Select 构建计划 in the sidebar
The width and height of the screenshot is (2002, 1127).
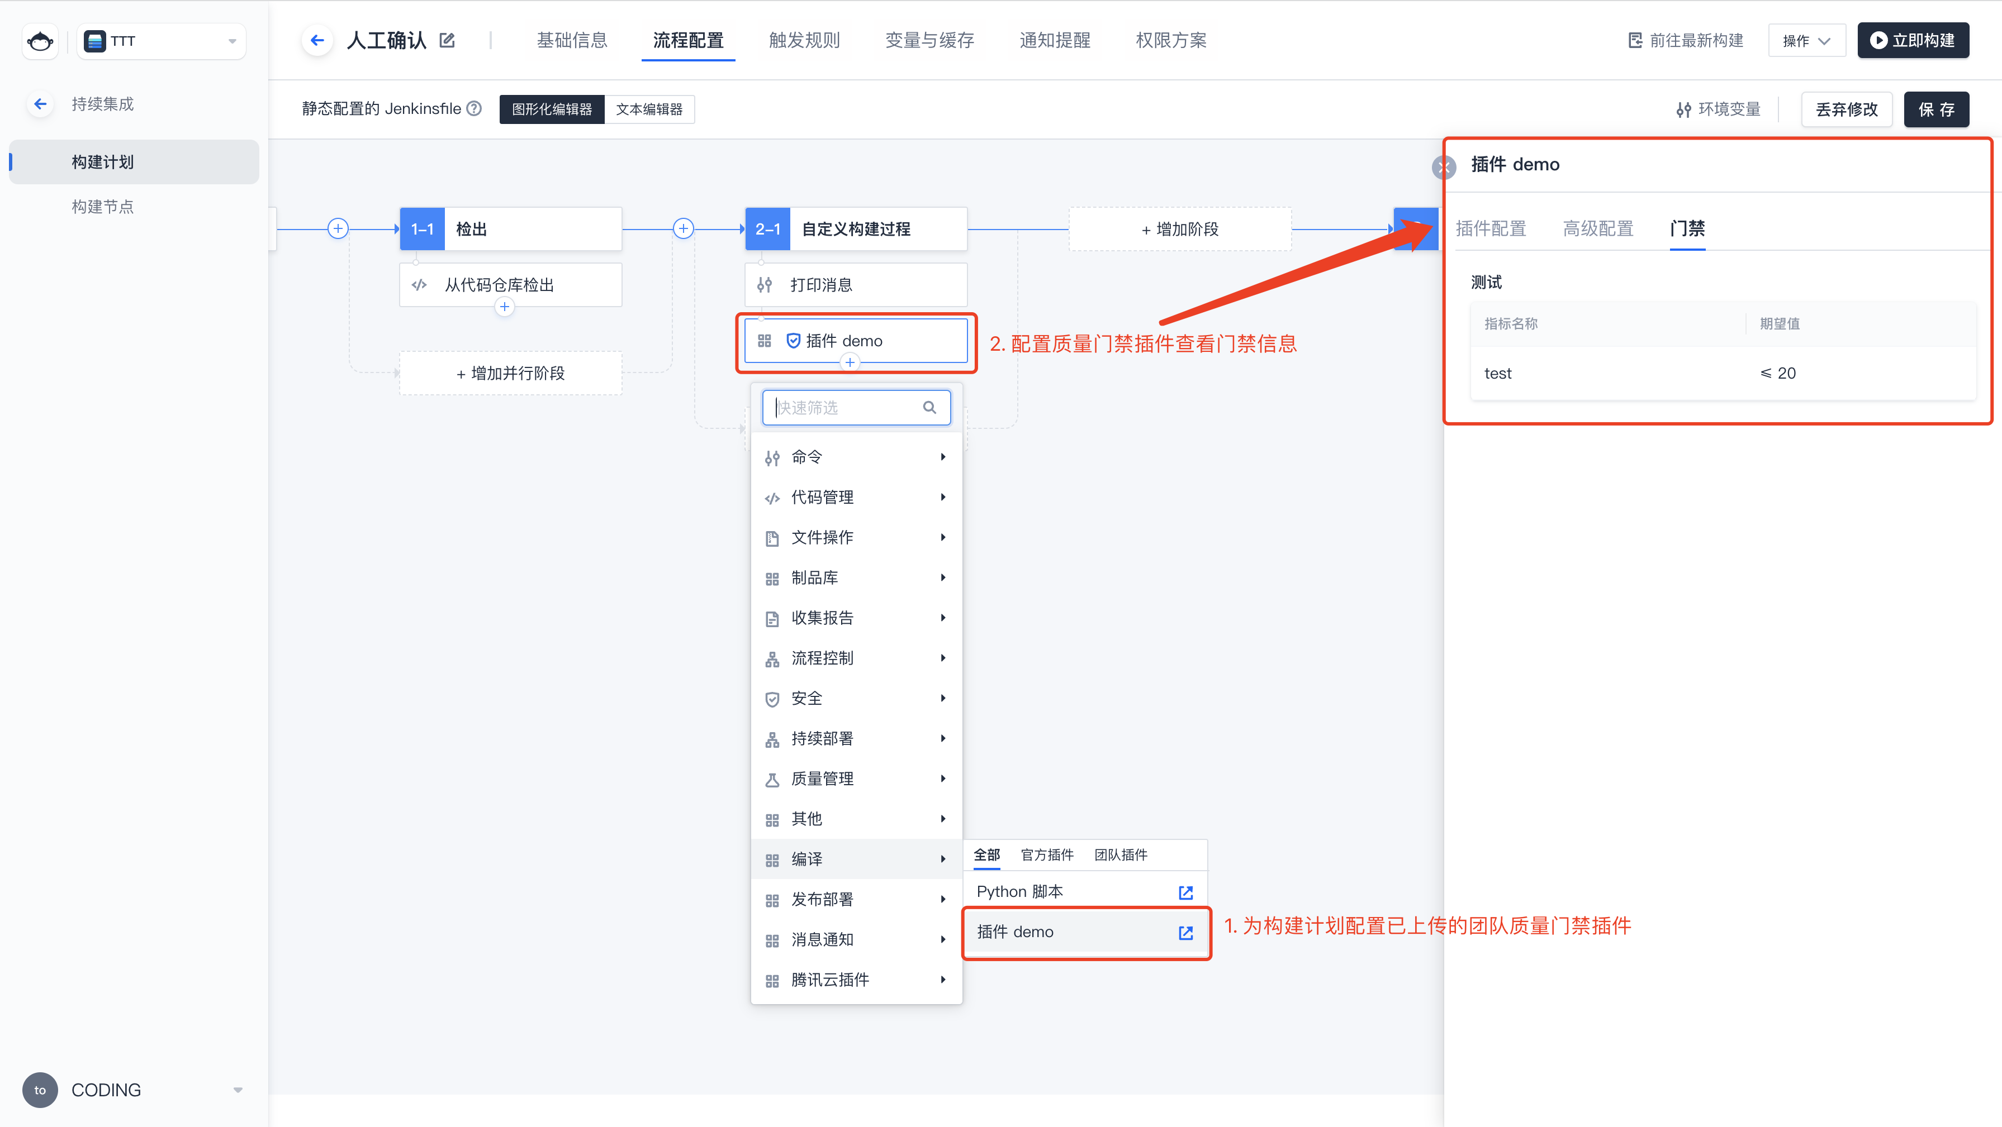(x=134, y=163)
